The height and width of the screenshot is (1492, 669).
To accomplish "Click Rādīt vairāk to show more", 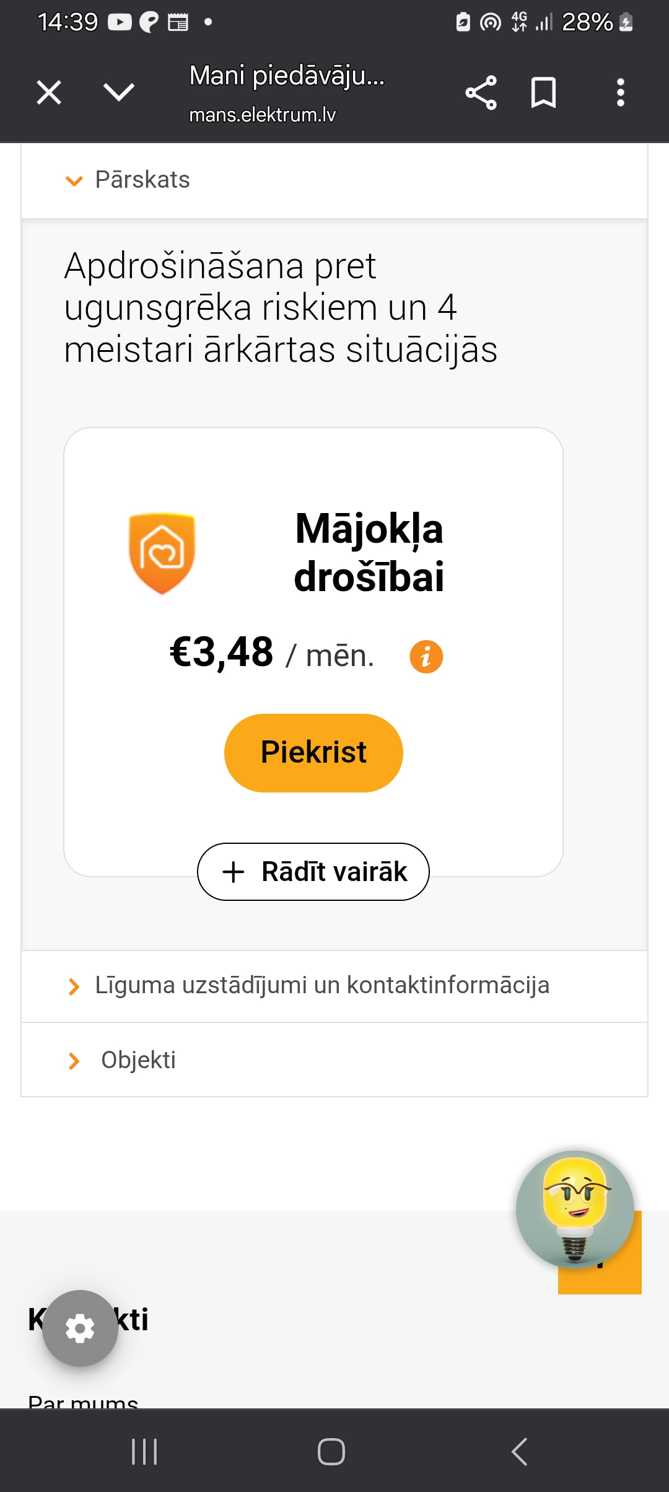I will pyautogui.click(x=313, y=872).
